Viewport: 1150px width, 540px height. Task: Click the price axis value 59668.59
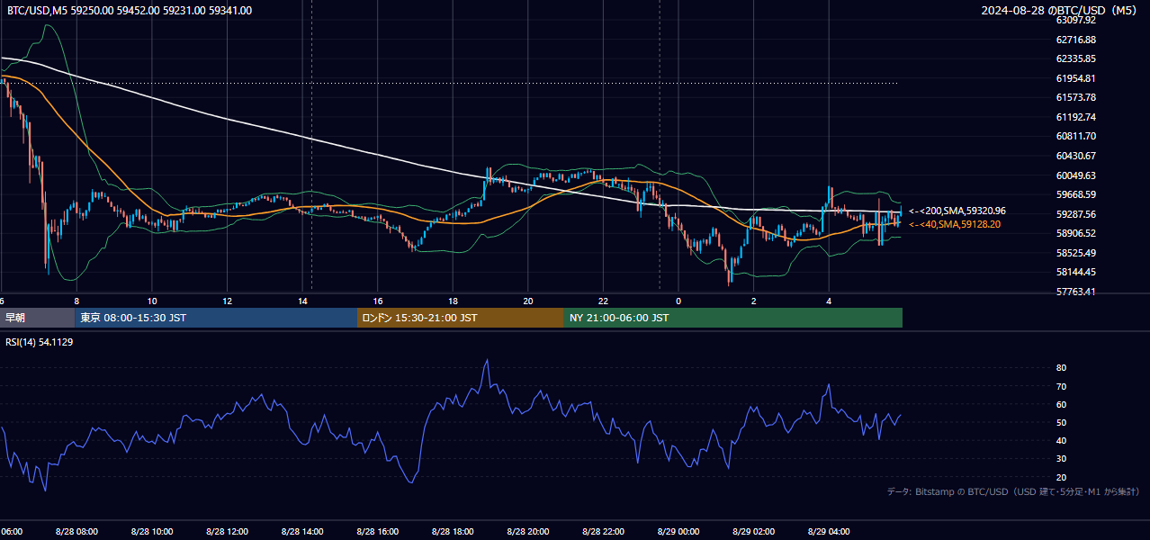coord(1076,194)
